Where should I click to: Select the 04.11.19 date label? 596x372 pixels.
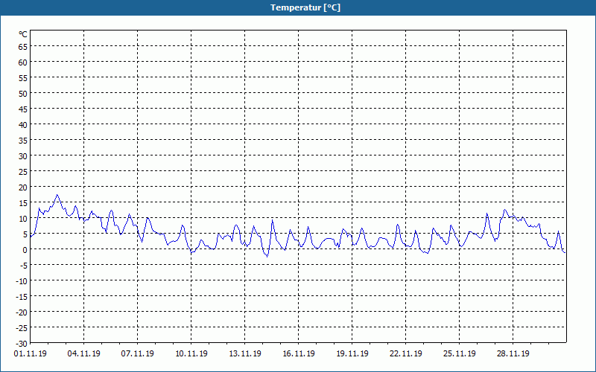[x=84, y=353]
